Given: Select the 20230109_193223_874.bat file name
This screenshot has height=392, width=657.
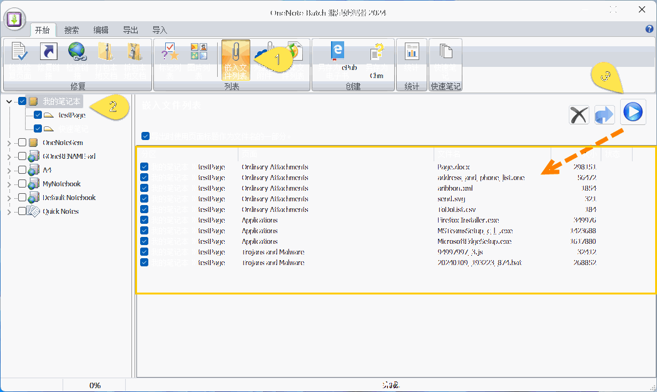Looking at the screenshot, I should pos(480,263).
